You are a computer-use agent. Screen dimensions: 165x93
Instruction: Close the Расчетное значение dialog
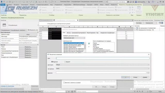[x=149, y=55]
